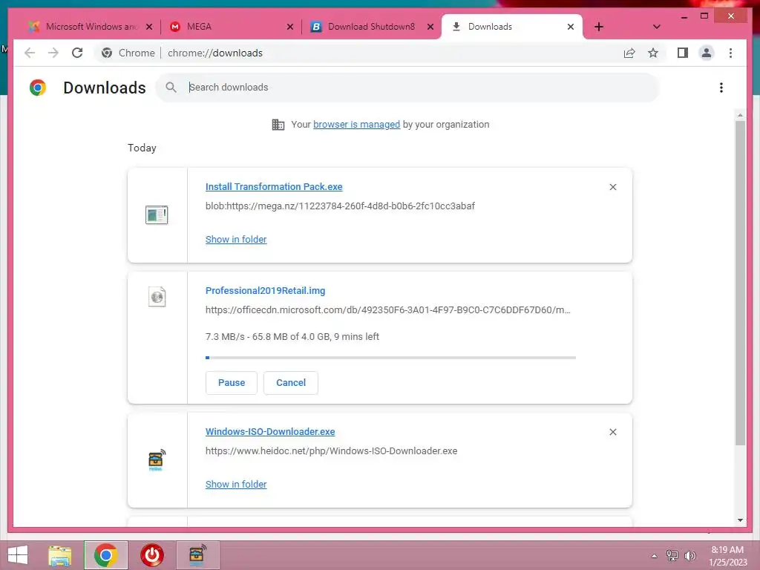Click the chrome://downloads address text
The image size is (760, 570).
click(x=214, y=53)
